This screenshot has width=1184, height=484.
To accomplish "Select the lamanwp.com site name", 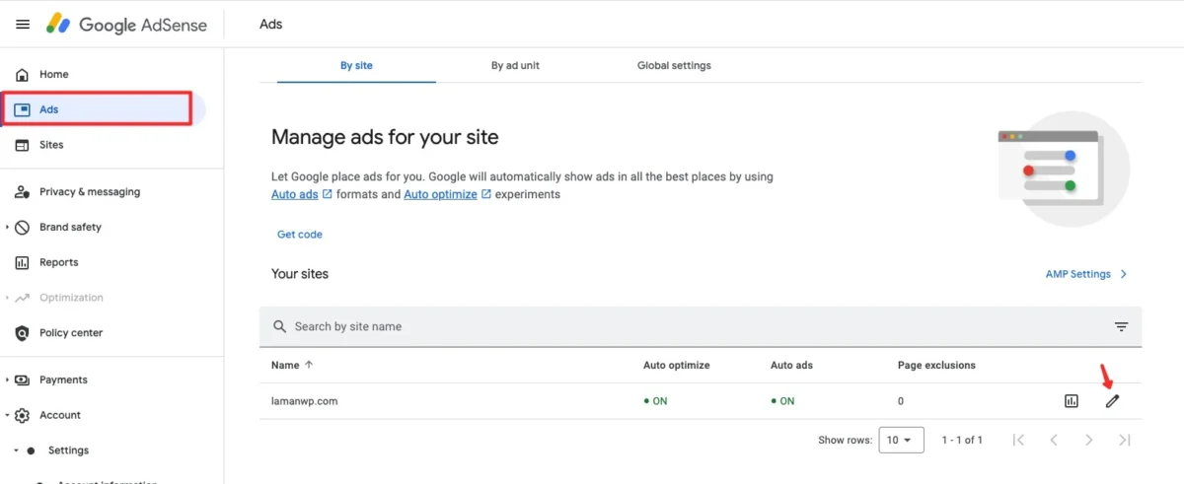I will point(305,401).
